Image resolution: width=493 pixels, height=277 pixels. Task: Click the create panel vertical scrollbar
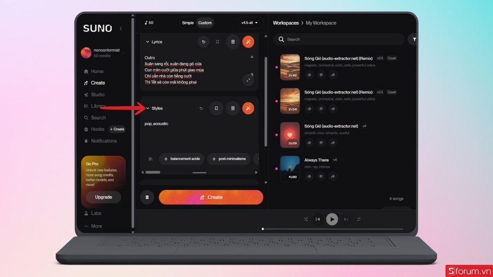(x=266, y=102)
